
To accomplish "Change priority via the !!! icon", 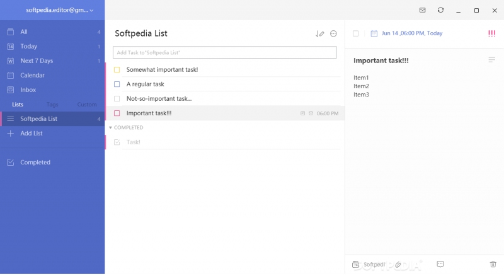I will pyautogui.click(x=492, y=33).
